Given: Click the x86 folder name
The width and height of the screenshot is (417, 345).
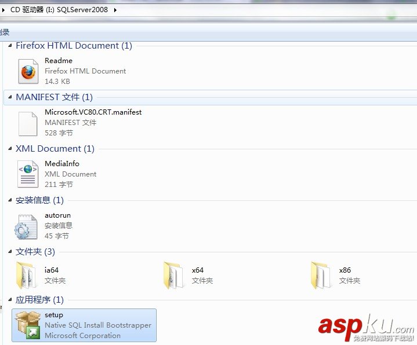Looking at the screenshot, I should point(345,270).
